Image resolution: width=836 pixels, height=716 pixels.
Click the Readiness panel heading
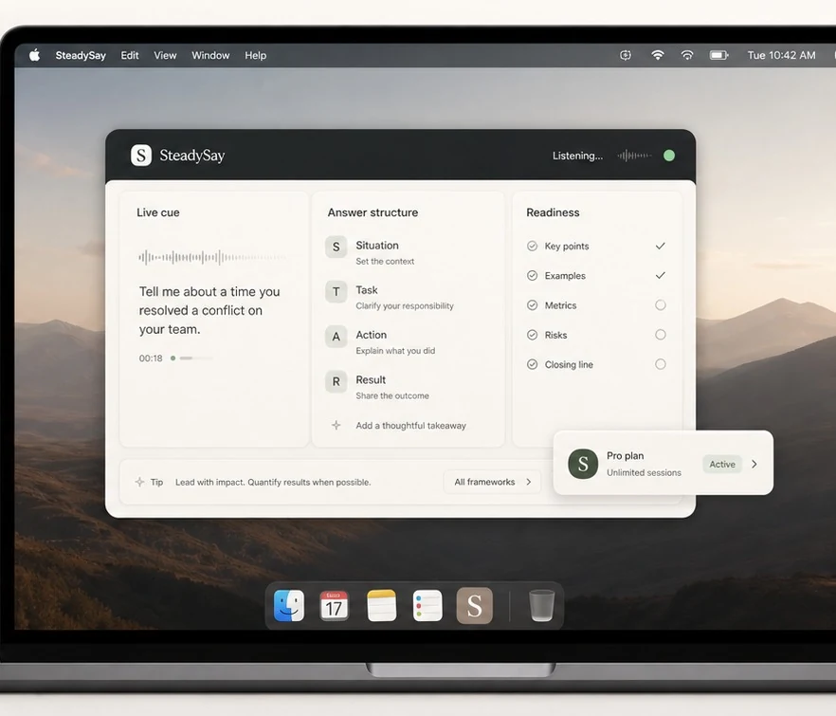[x=553, y=212]
